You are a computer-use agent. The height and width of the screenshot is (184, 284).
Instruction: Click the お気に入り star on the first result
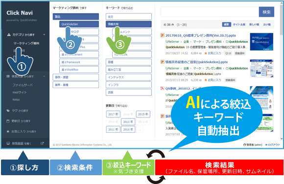206,53
